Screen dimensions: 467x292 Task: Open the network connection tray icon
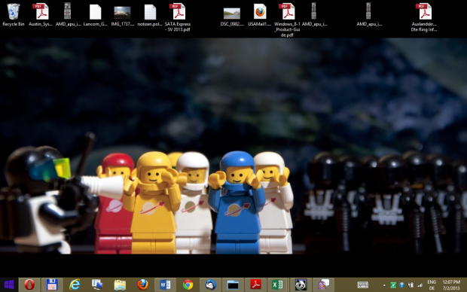(x=411, y=285)
